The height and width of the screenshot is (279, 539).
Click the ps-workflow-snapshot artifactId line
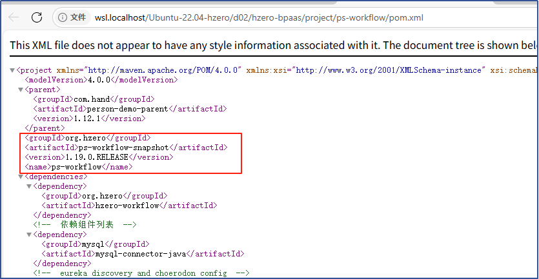pyautogui.click(x=126, y=148)
